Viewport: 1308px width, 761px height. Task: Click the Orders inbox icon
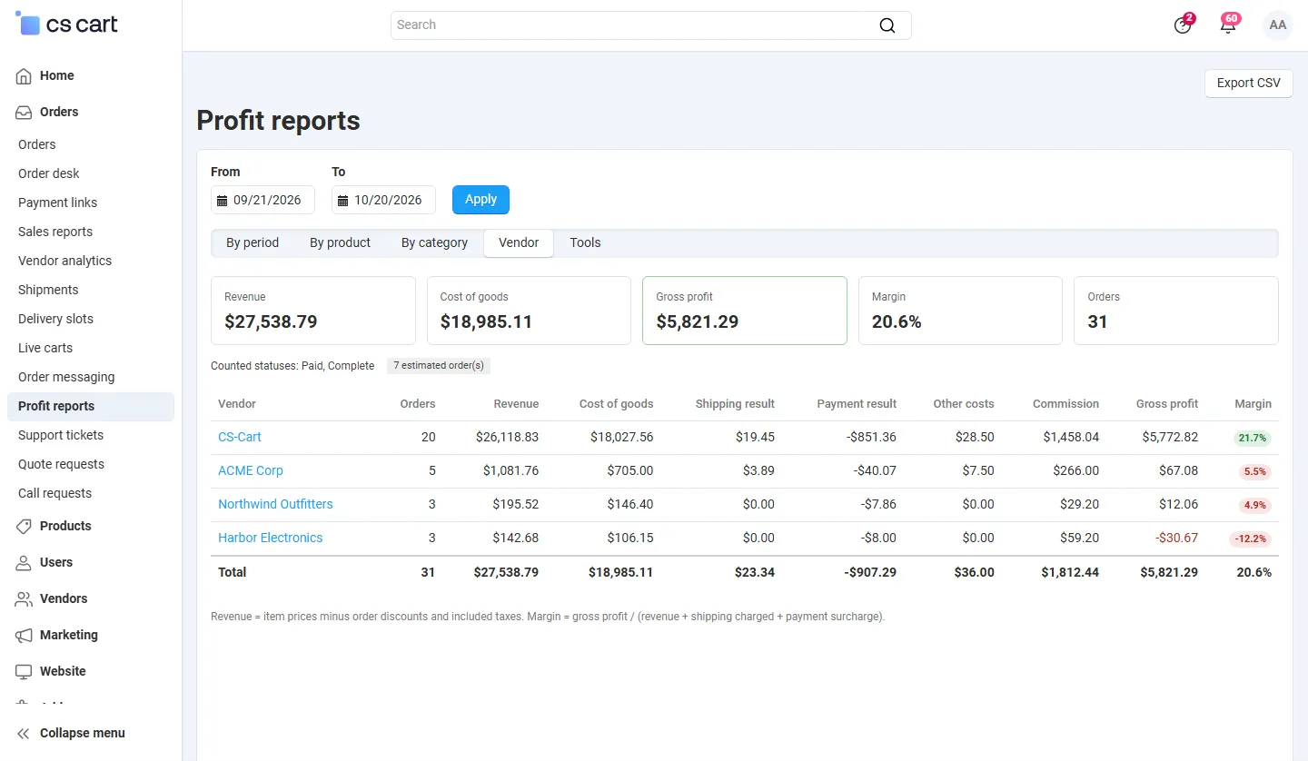(24, 113)
